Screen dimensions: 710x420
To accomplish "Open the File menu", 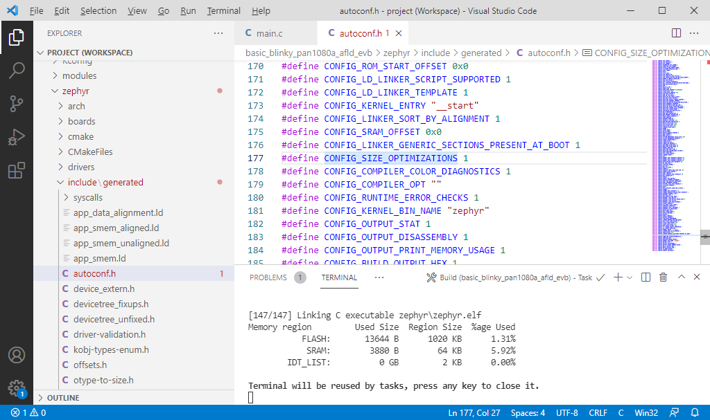I will click(x=36, y=11).
